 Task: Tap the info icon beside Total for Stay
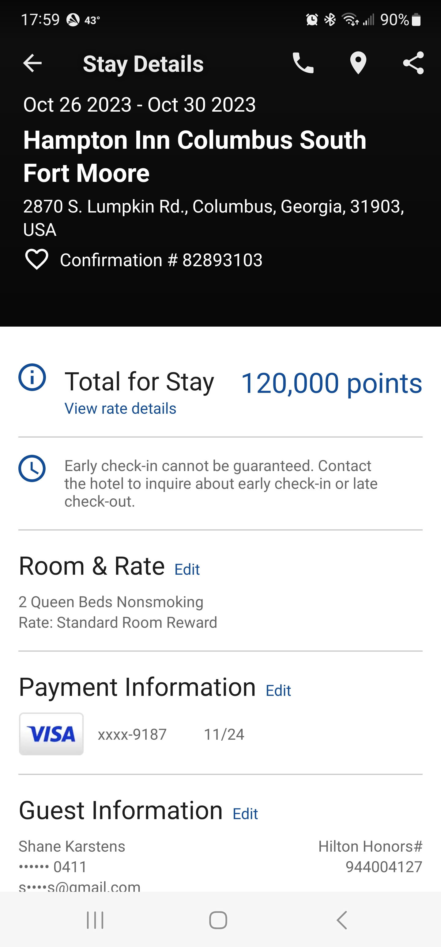pyautogui.click(x=32, y=377)
